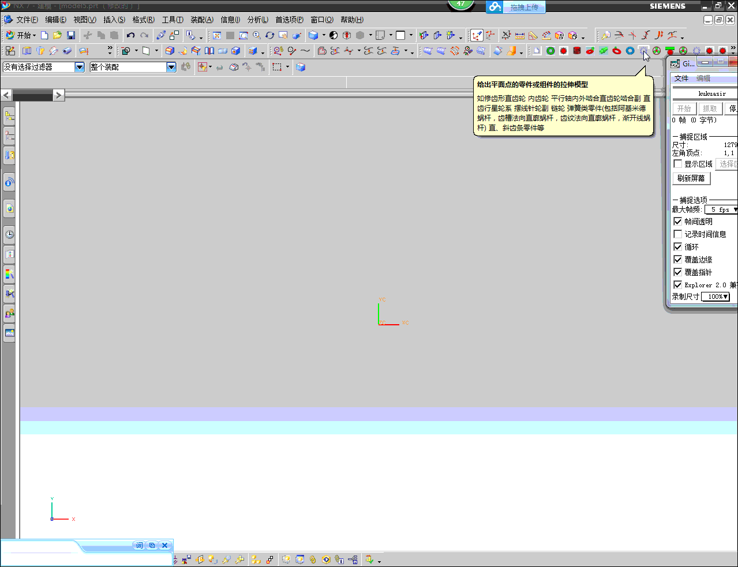Click the measure angle triangle icon

pyautogui.click(x=533, y=35)
